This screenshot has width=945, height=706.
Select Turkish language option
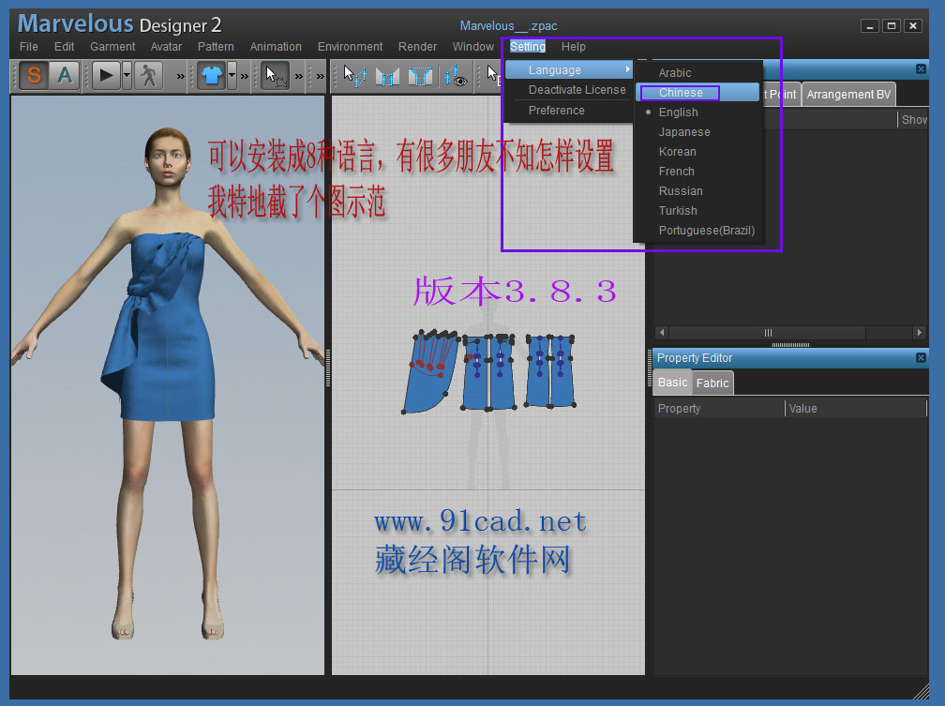697,210
